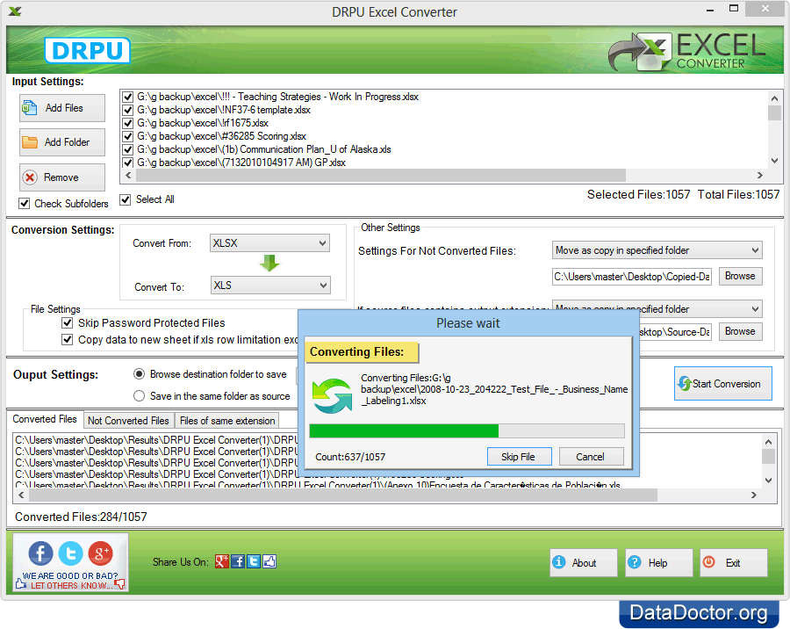Switch to the Not Converted Files tab
The width and height of the screenshot is (790, 629).
click(128, 421)
